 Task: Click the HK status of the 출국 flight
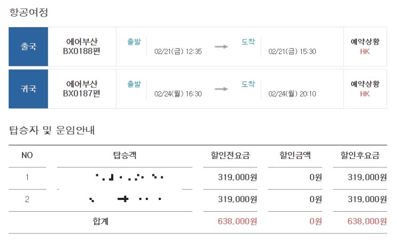pos(365,52)
